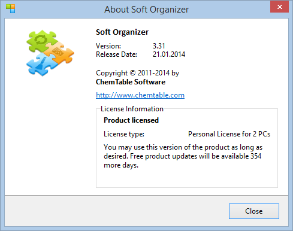Click the ChemTable Software company name
293x231 pixels.
tap(131, 82)
